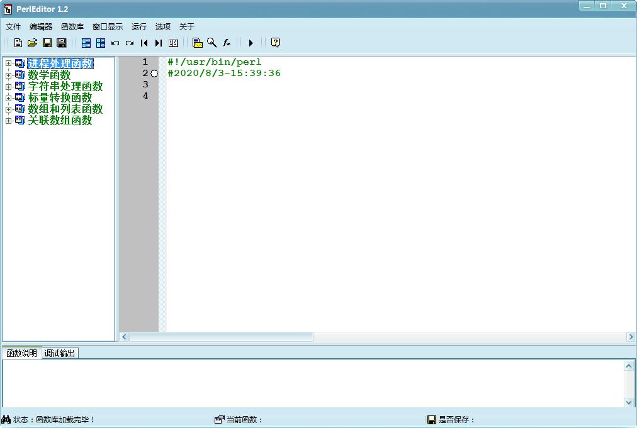Screen dimensions: 637x428
Task: Select the 关联数组函数 tree item
Action: (x=60, y=120)
